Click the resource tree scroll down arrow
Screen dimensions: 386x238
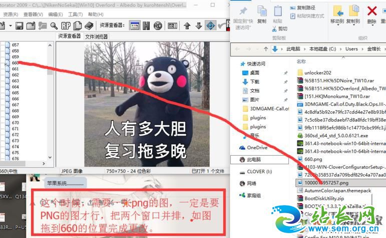click(x=50, y=157)
